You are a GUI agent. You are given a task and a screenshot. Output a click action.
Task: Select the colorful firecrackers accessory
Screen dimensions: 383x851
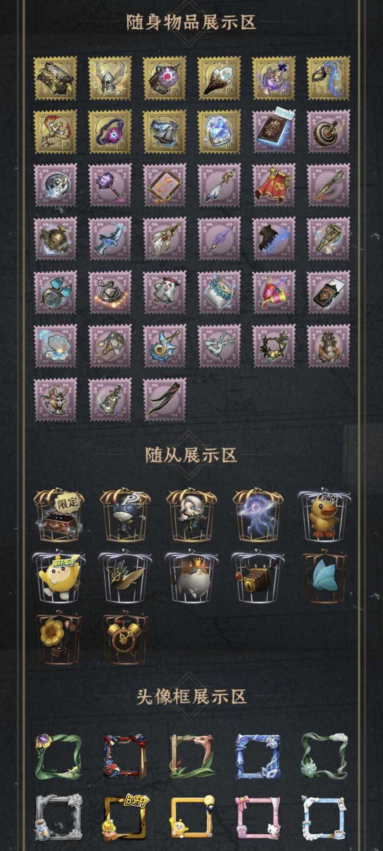coord(274,292)
